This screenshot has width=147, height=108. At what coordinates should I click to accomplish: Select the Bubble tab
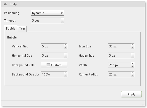point(11,29)
